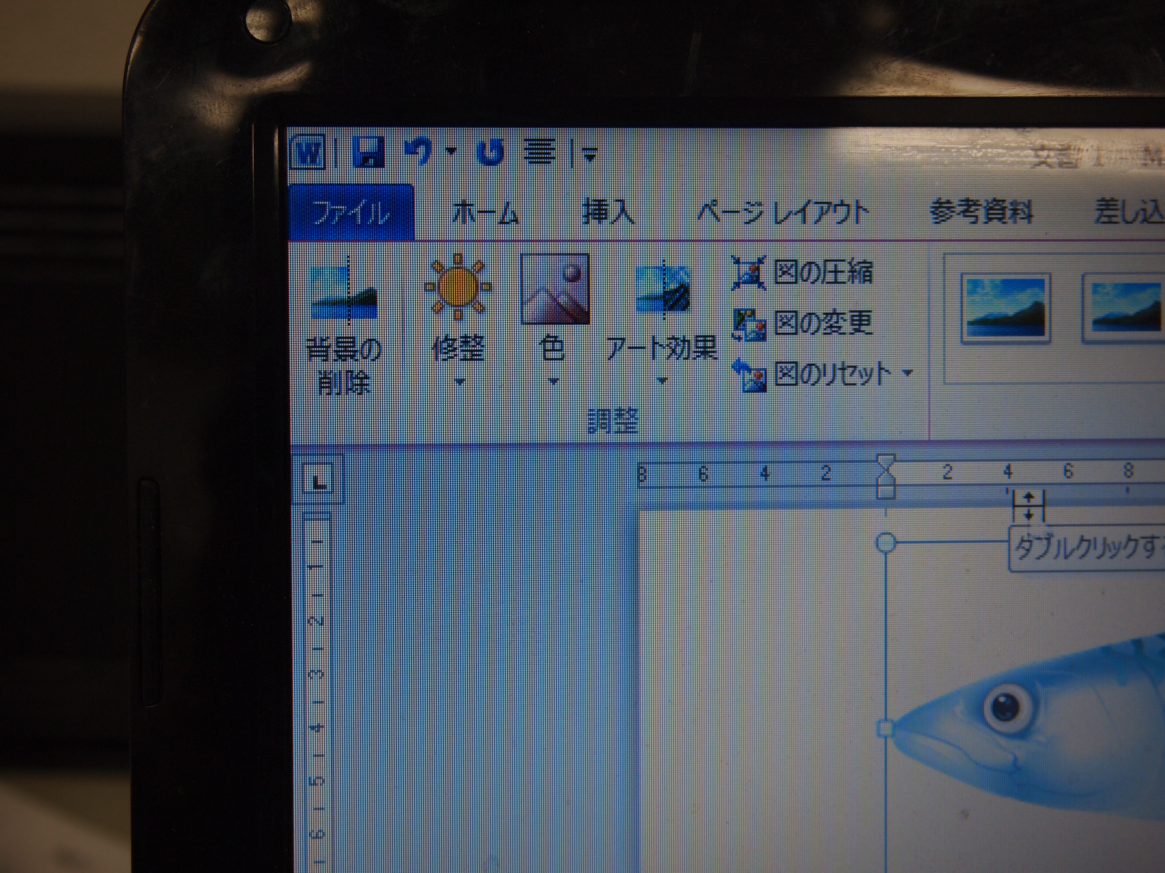This screenshot has width=1165, height=873.
Task: Switch to the 挿入 (Insert) tab
Action: coord(608,212)
